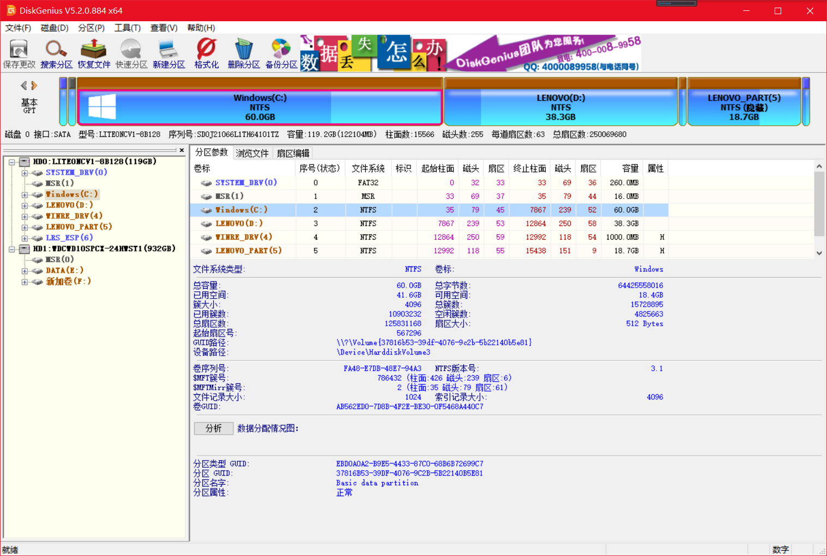Expand SYSTEM_DRV(0) in the tree

(x=25, y=173)
